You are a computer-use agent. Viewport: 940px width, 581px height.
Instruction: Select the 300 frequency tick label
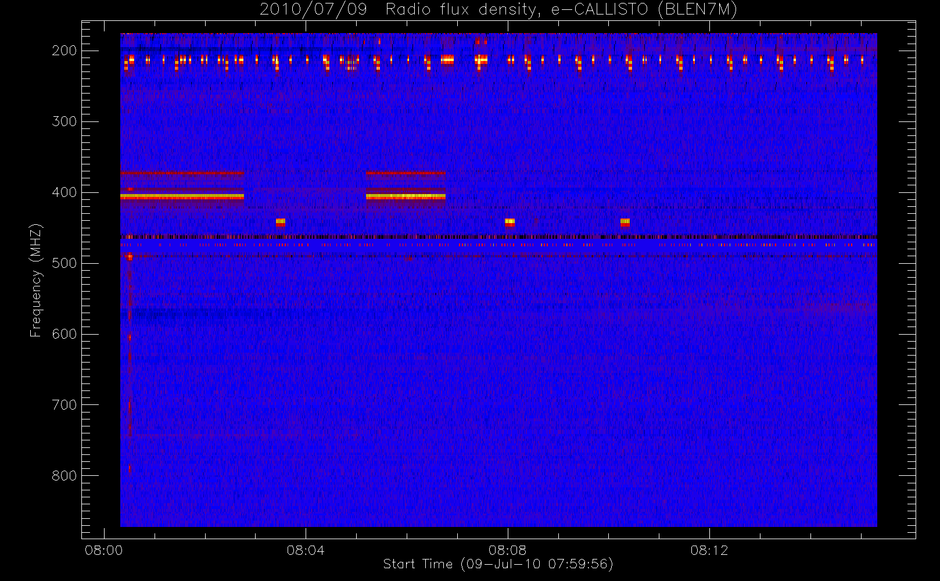[64, 121]
